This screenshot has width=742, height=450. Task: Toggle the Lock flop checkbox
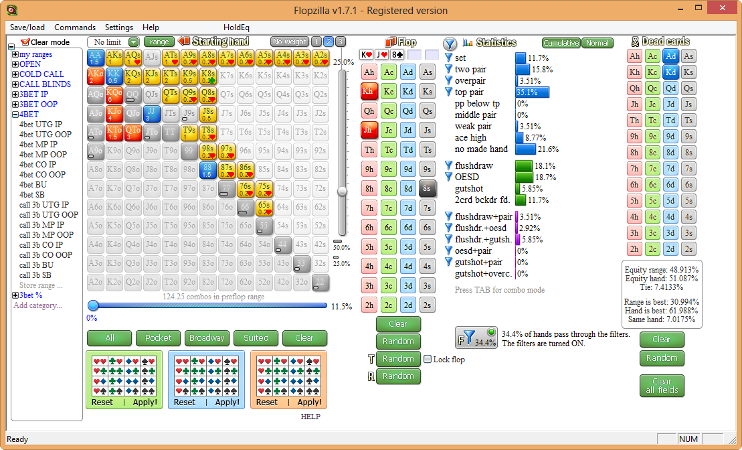(x=428, y=359)
